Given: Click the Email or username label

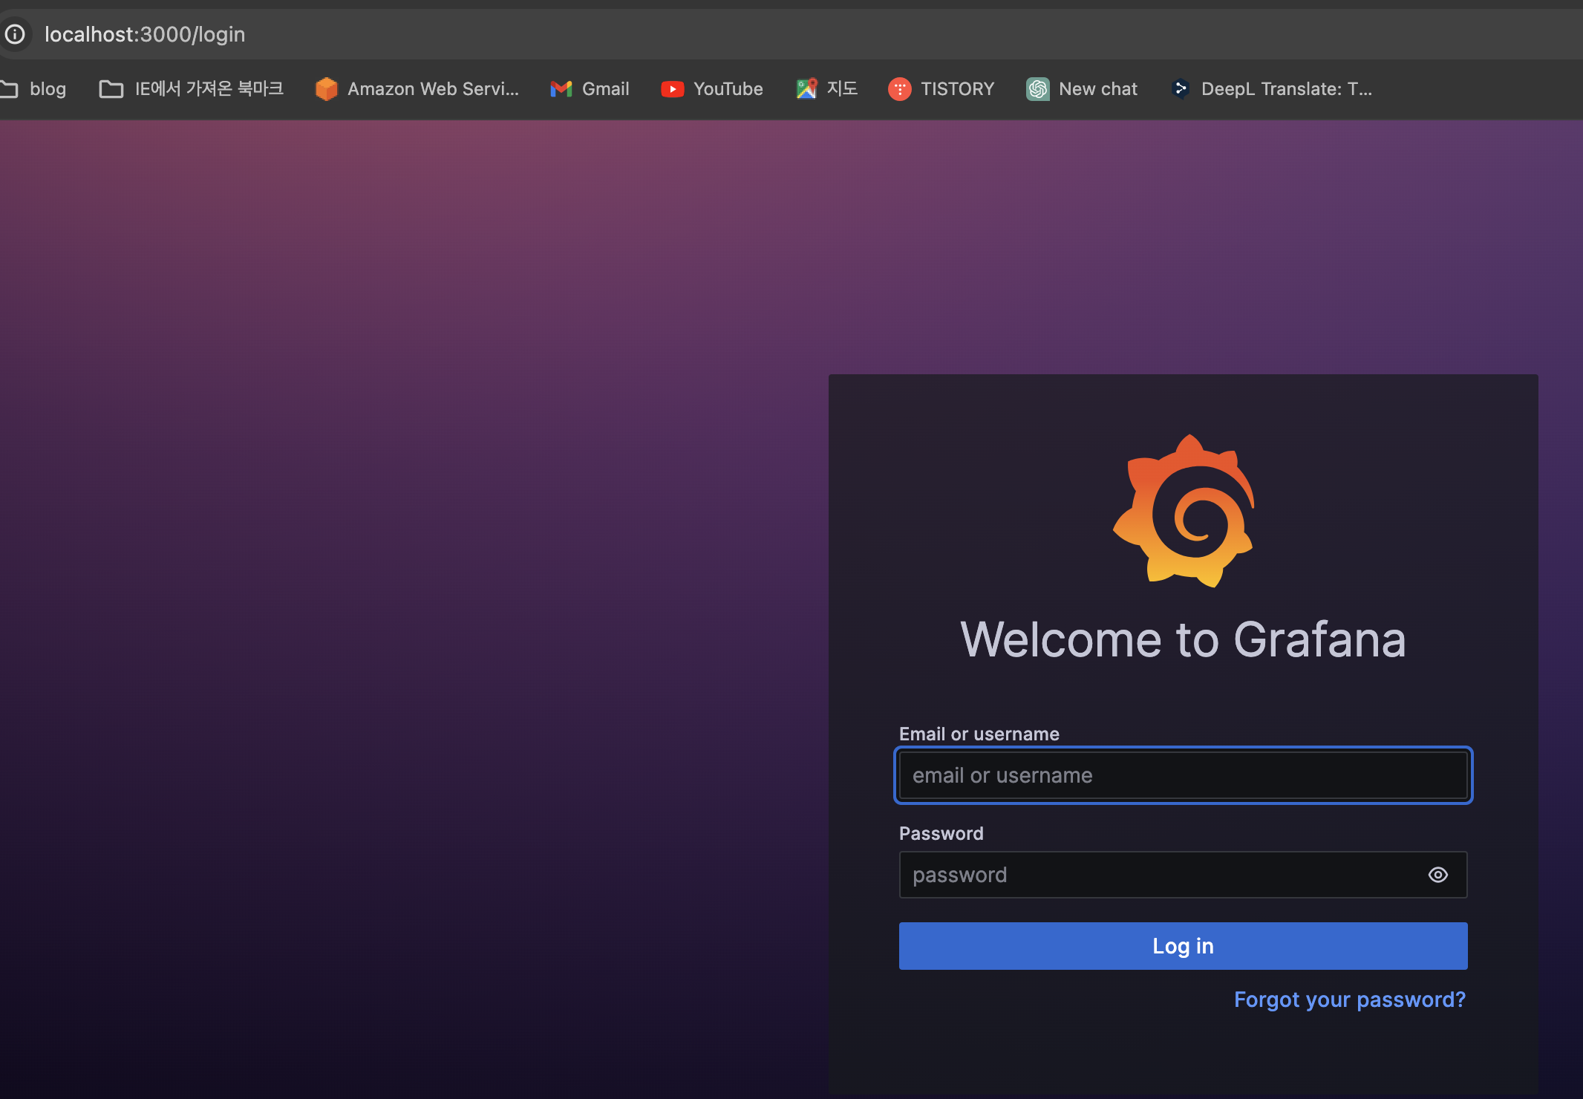Looking at the screenshot, I should click(x=979, y=734).
